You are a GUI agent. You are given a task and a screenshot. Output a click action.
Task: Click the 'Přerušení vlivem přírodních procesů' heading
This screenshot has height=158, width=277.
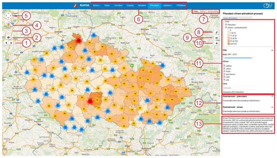(x=243, y=14)
